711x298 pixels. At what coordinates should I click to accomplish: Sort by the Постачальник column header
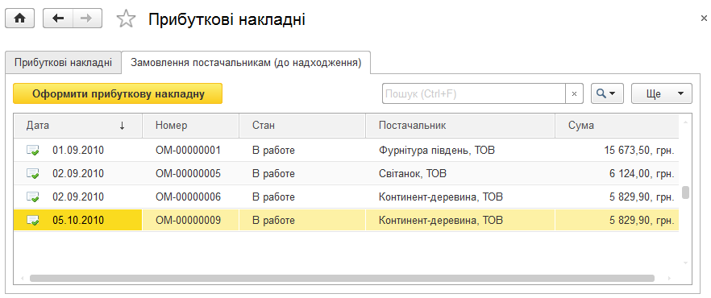[460, 126]
